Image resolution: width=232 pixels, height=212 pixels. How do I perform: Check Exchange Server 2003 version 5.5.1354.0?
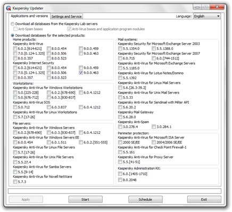point(120,48)
